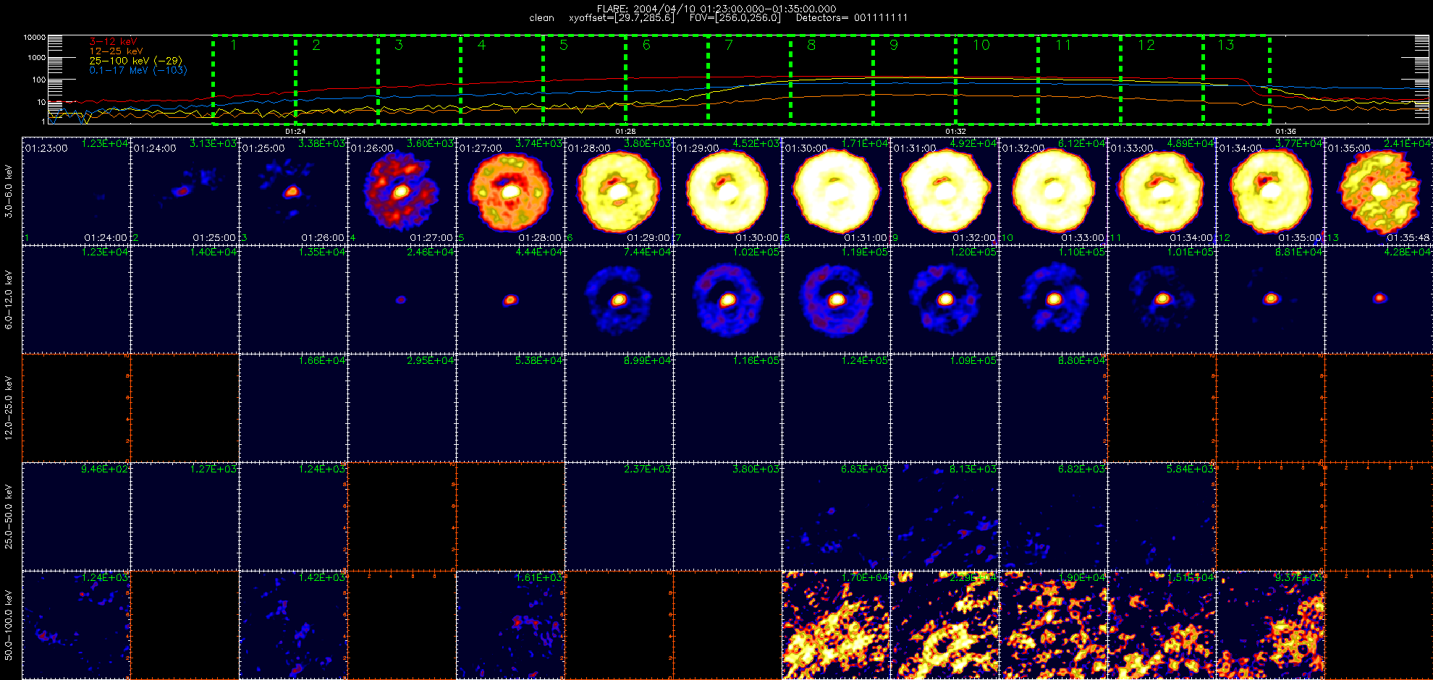View the 3-6 keV image at 01:32:00
This screenshot has height=680, width=1433.
point(1053,191)
